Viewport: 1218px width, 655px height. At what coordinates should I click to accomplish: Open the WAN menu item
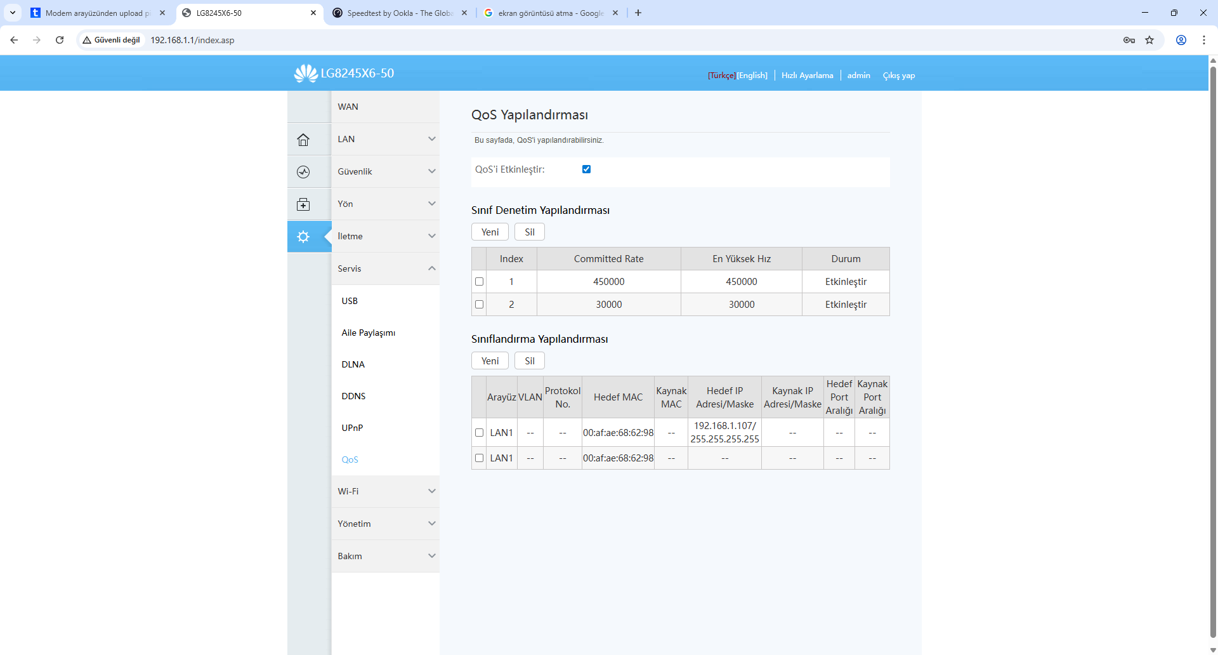385,107
